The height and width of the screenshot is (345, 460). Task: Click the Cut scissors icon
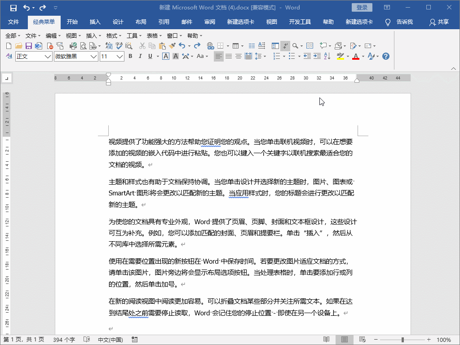[142, 46]
